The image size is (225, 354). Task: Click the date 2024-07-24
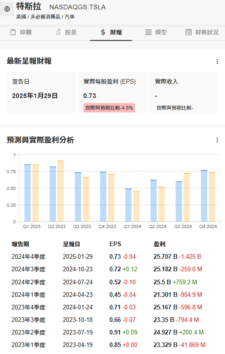pyautogui.click(x=78, y=282)
